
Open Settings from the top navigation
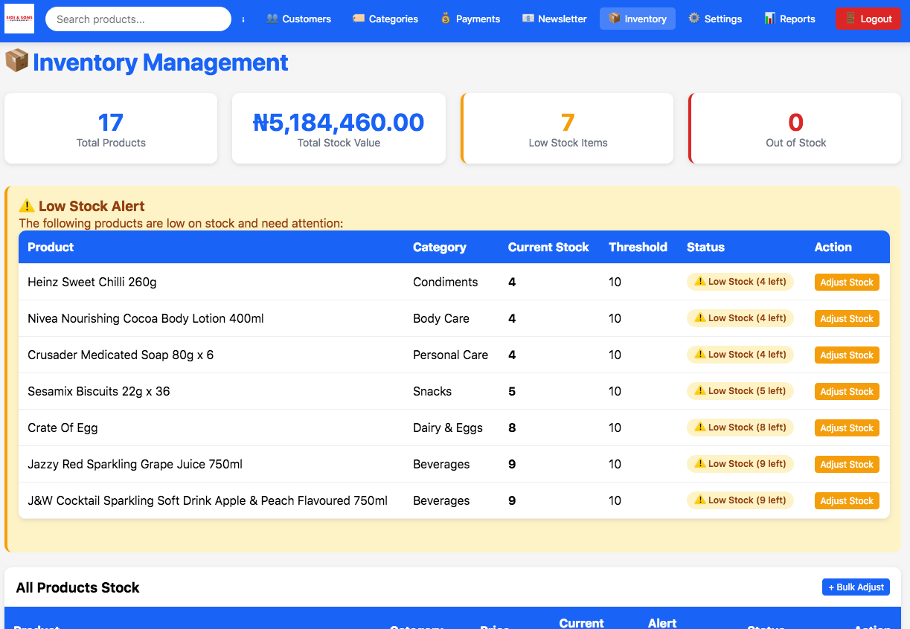[x=715, y=19]
